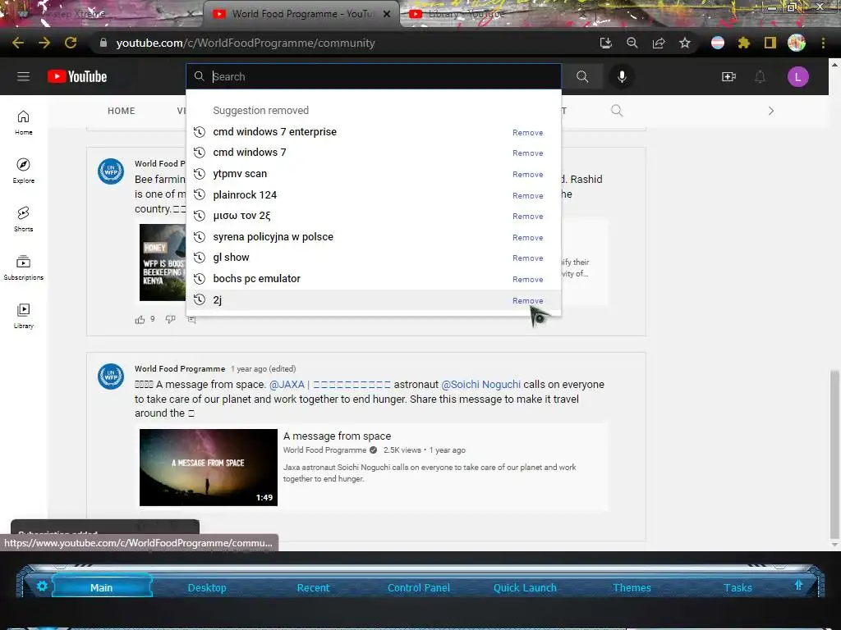Open the beekeeping Kenya video thumbnail
Screen dimensions: 841x630
pyautogui.click(x=163, y=262)
